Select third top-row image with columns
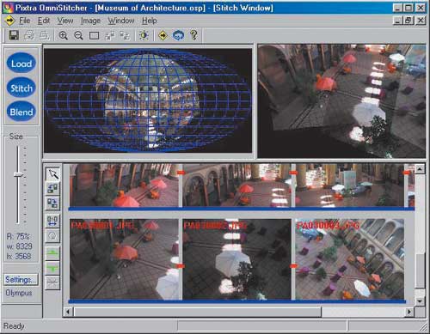The image size is (430, 334). pyautogui.click(x=350, y=185)
